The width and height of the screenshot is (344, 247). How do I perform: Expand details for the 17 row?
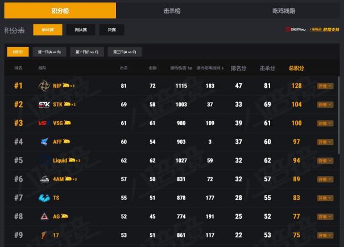pos(325,236)
